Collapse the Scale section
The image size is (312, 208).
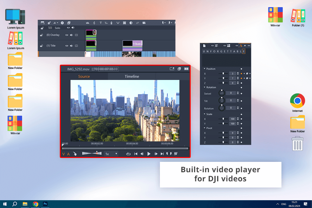(204, 114)
